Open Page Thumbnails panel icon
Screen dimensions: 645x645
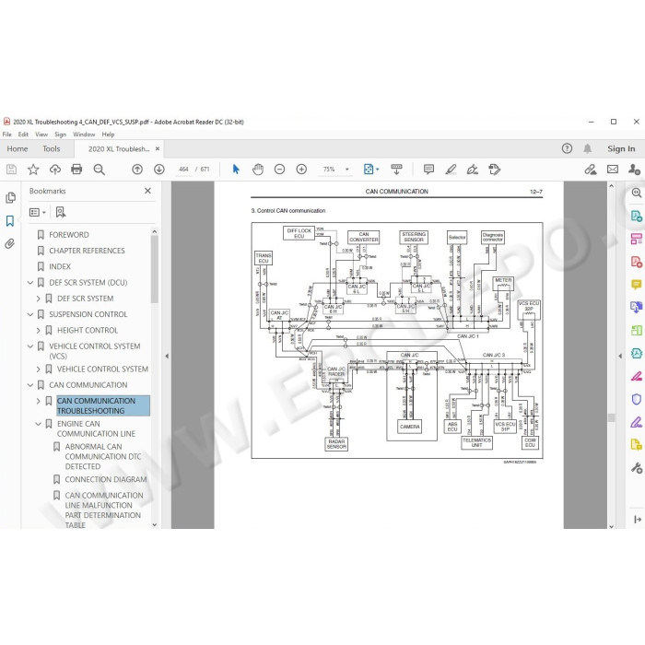(x=10, y=197)
